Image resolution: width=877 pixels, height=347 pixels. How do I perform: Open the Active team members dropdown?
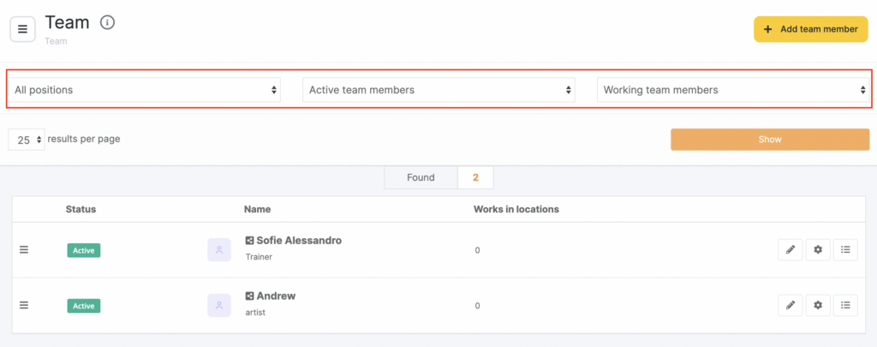click(438, 90)
